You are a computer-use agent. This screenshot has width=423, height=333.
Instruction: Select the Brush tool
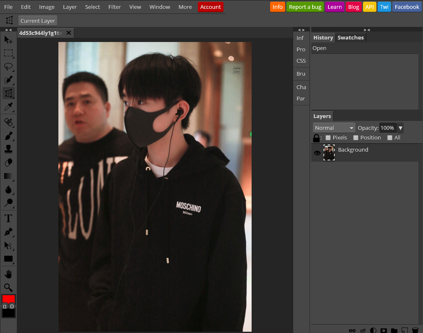pos(8,136)
